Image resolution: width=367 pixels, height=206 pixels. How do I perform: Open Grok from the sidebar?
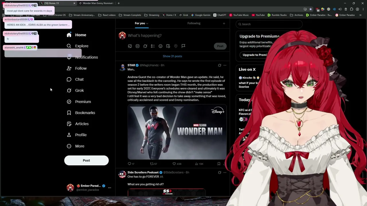pos(75,90)
